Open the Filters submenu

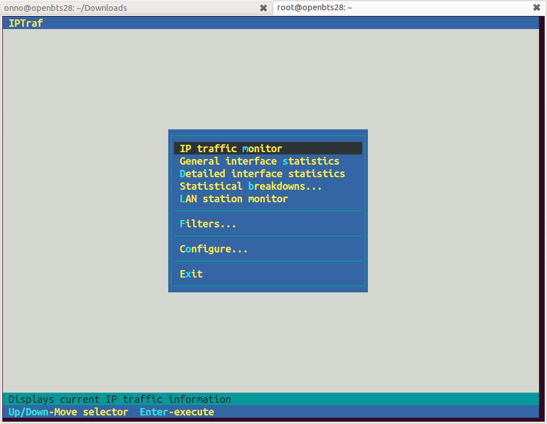(x=268, y=224)
